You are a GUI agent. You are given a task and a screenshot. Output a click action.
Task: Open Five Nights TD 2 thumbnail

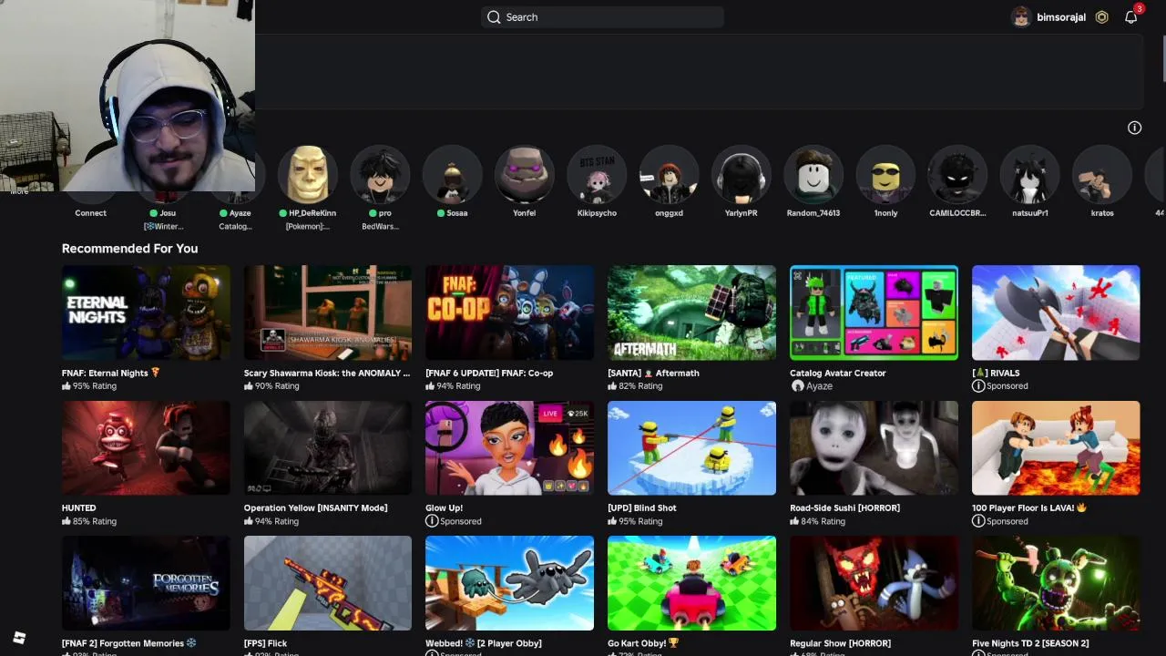pos(1056,583)
